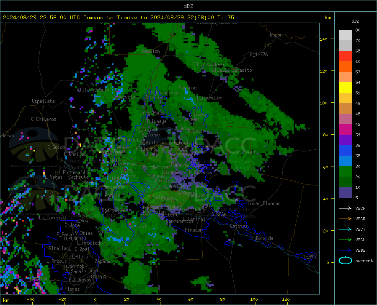This screenshot has width=377, height=305.
Task: Click the 'JUNIN' map label
Action: 169,198
